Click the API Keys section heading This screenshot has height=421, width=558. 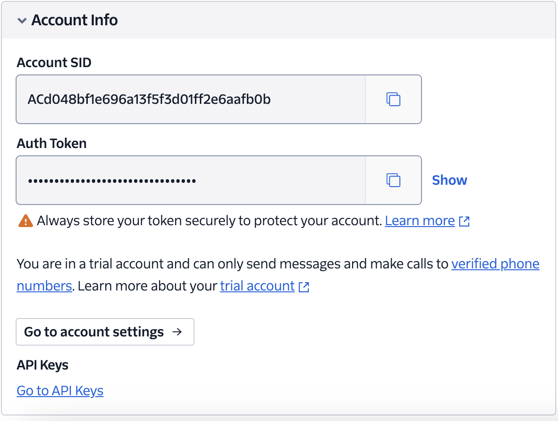[42, 365]
